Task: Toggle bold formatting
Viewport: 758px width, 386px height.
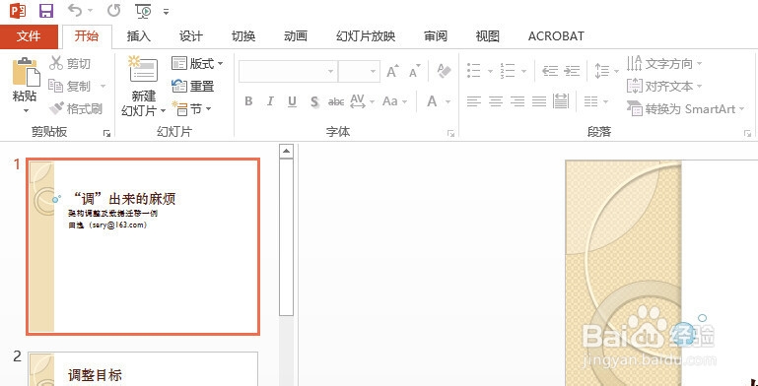Action: (x=248, y=101)
